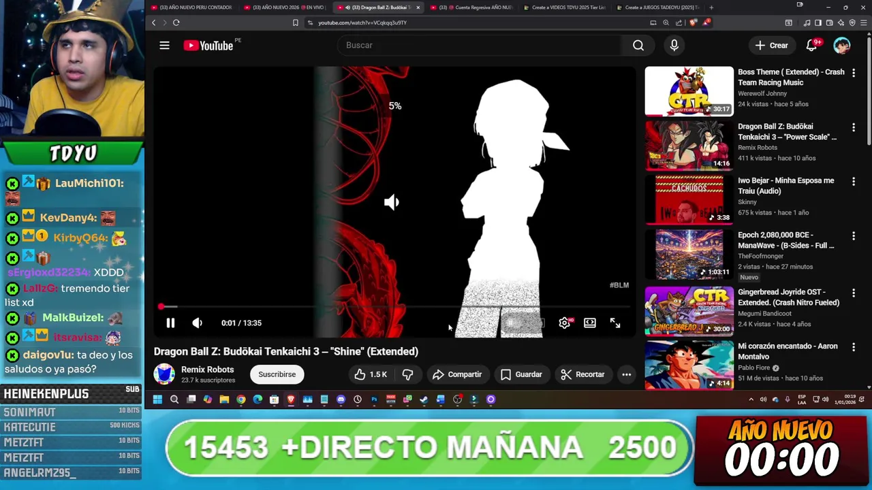This screenshot has width=872, height=490.
Task: Enter fullscreen mode in the player
Action: 615,323
